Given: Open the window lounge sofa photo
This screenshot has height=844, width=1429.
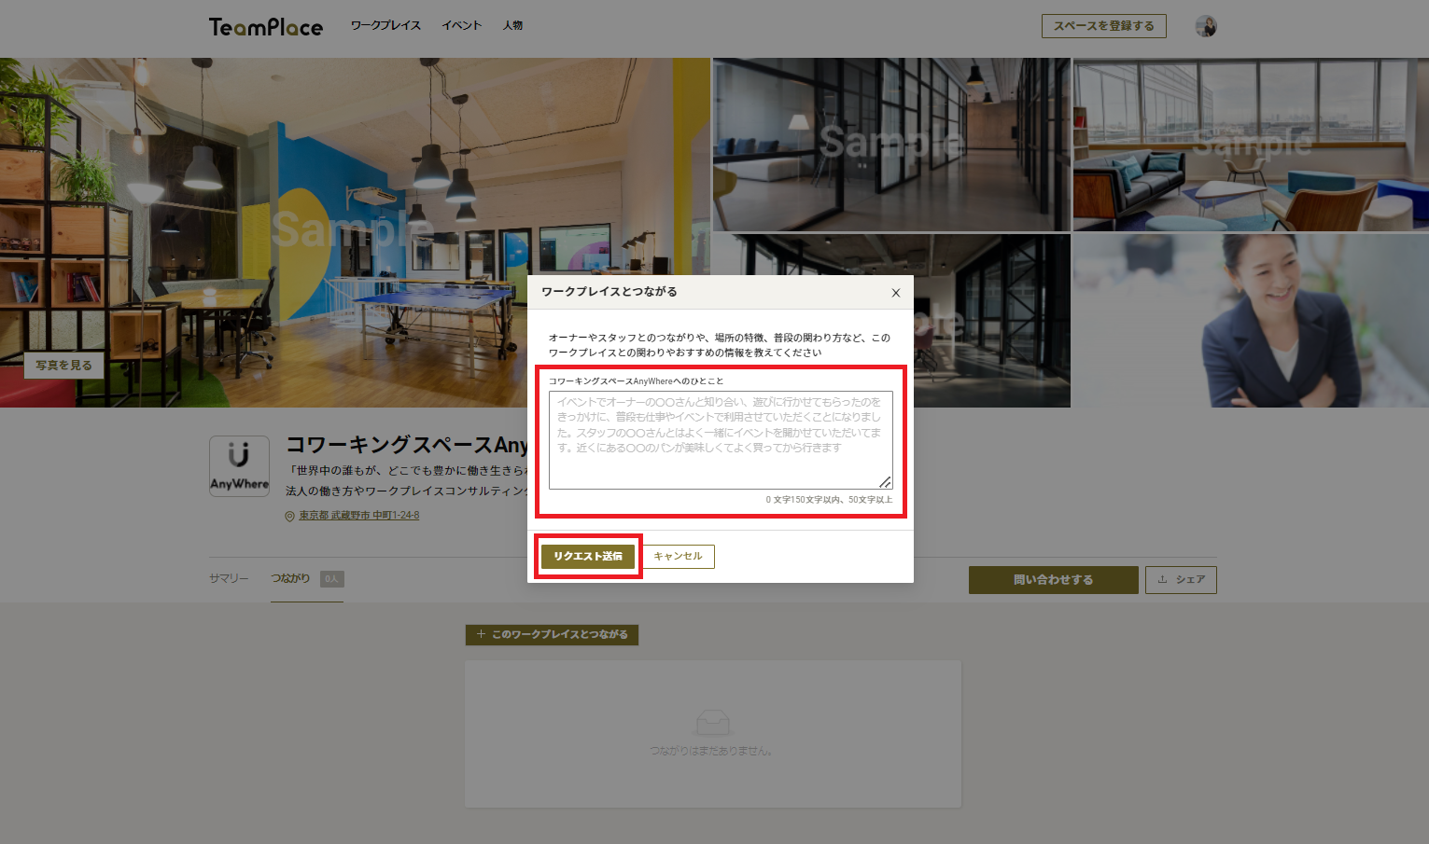Looking at the screenshot, I should click(1251, 145).
